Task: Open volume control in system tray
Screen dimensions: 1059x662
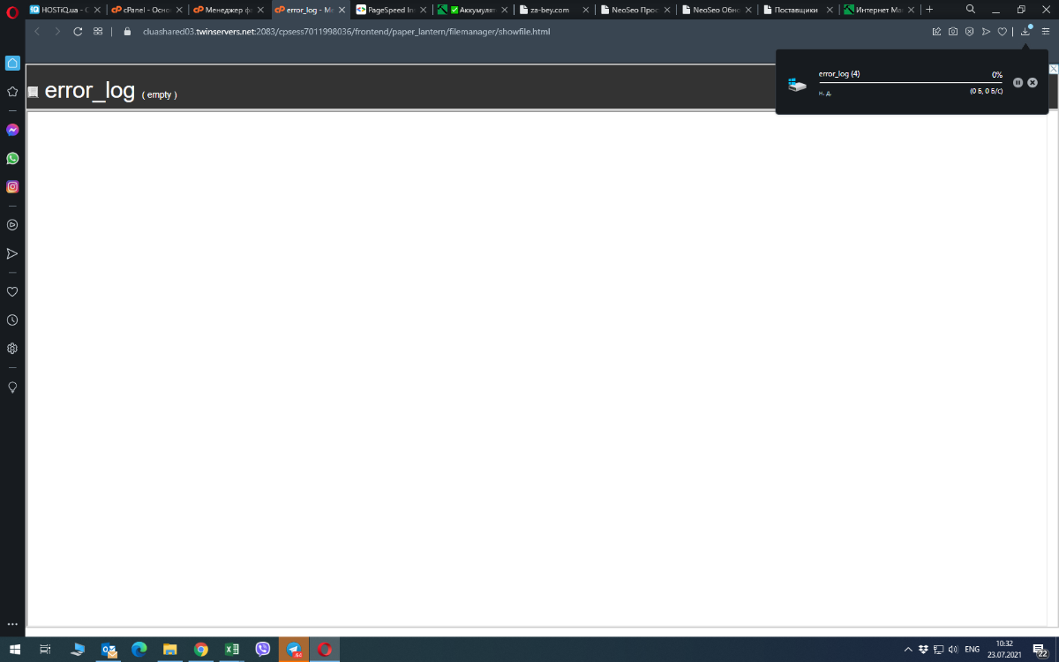Action: 952,650
